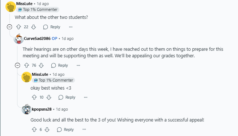Upvote CurveSad2086's reply with 76 votes
The width and height of the screenshot is (238, 136).
pos(27,65)
